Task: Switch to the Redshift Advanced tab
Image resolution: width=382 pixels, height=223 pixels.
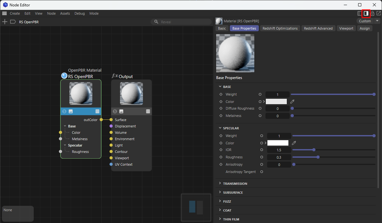Action: click(x=318, y=28)
